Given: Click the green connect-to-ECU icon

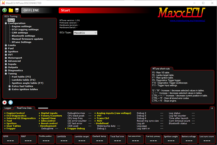Looking at the screenshot, I should coord(5,10).
